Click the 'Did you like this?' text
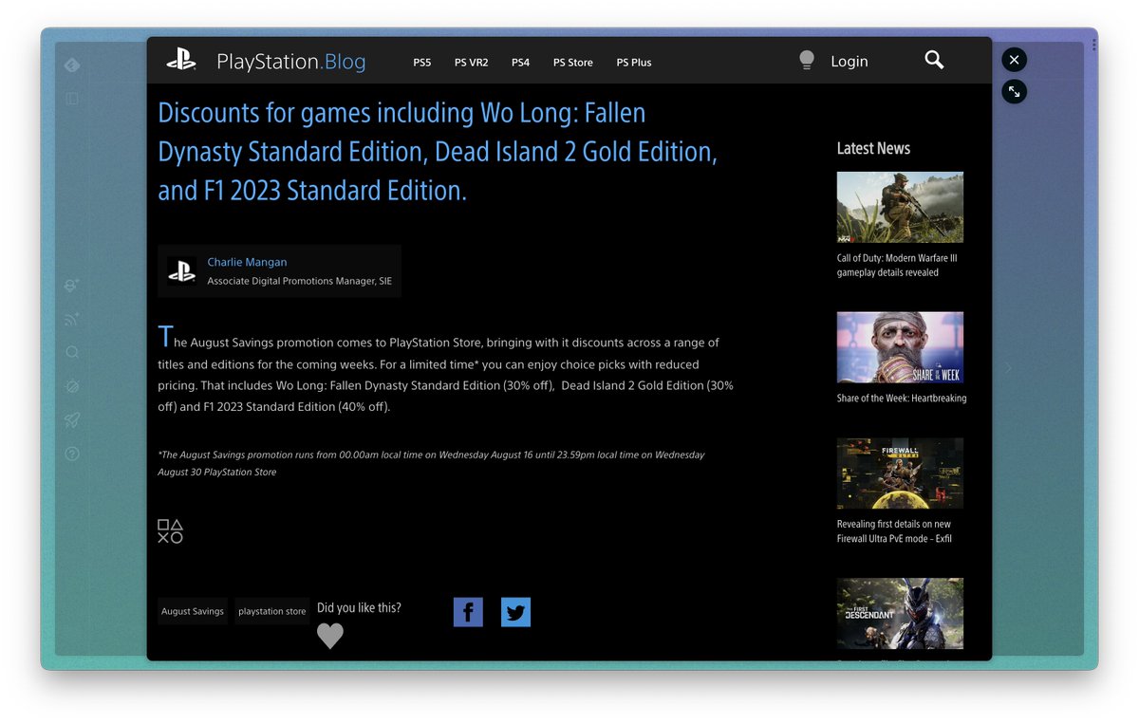 pos(359,607)
